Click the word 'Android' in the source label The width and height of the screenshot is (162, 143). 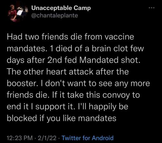tap(103, 138)
